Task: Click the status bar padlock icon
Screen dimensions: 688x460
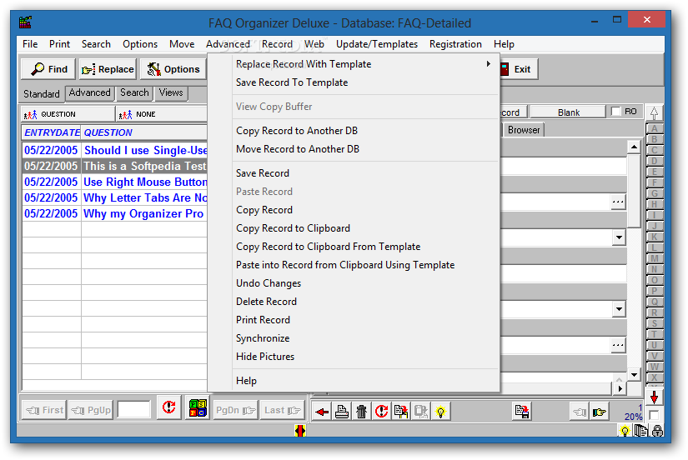Action: point(657,431)
